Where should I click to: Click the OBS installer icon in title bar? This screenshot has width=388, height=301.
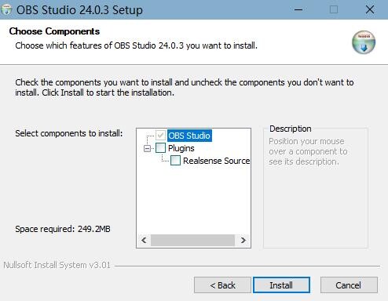[x=6, y=10]
